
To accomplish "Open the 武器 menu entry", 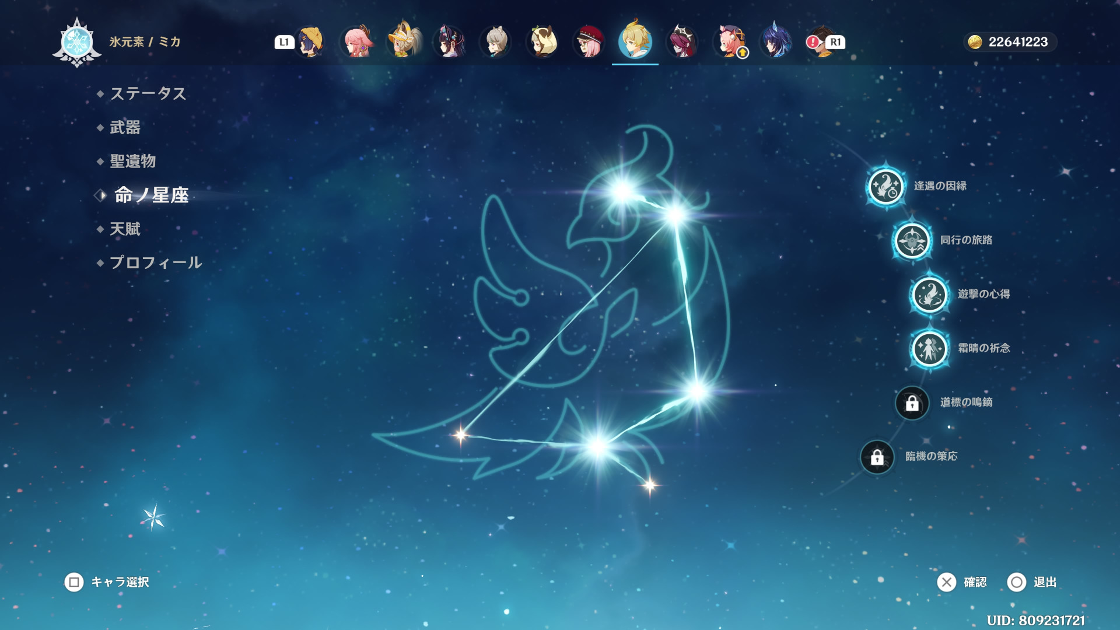I will click(125, 127).
